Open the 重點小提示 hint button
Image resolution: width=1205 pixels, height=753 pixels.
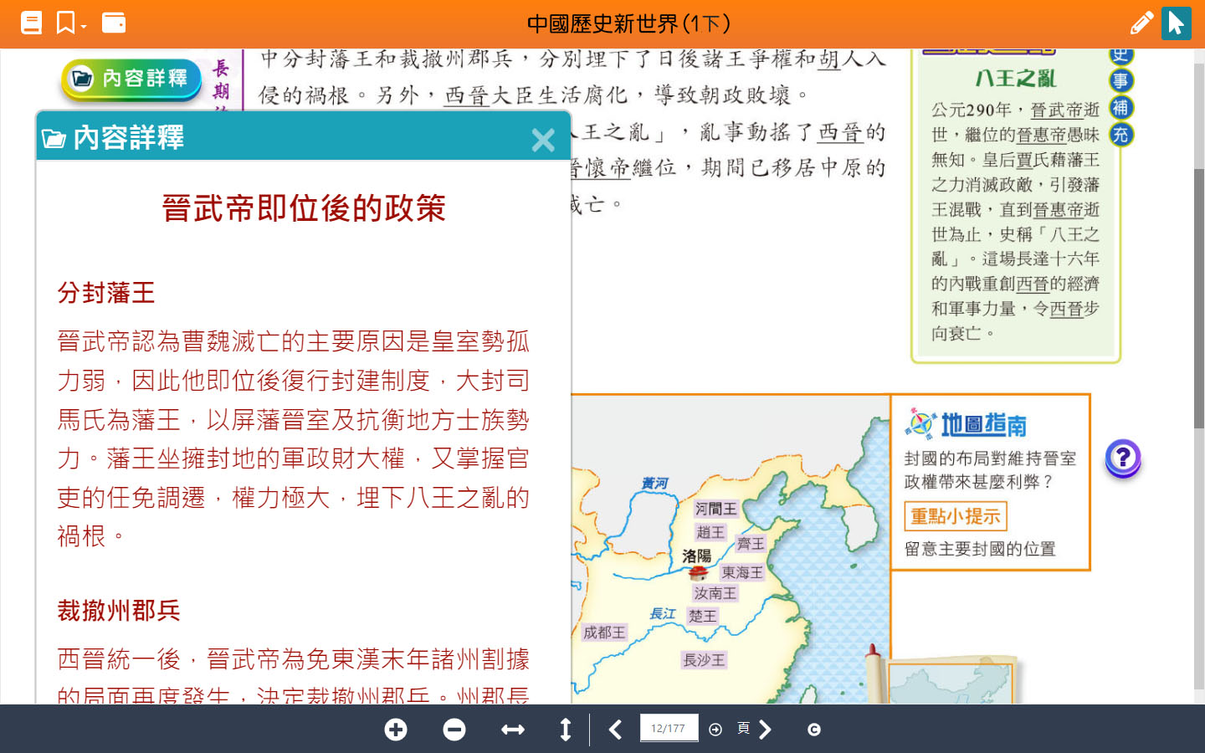[955, 516]
